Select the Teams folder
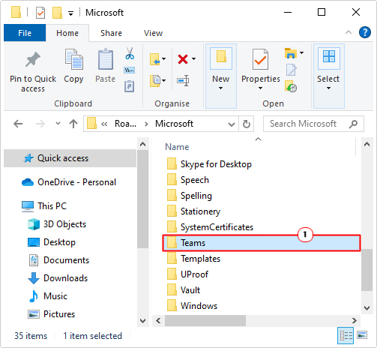 pos(262,243)
